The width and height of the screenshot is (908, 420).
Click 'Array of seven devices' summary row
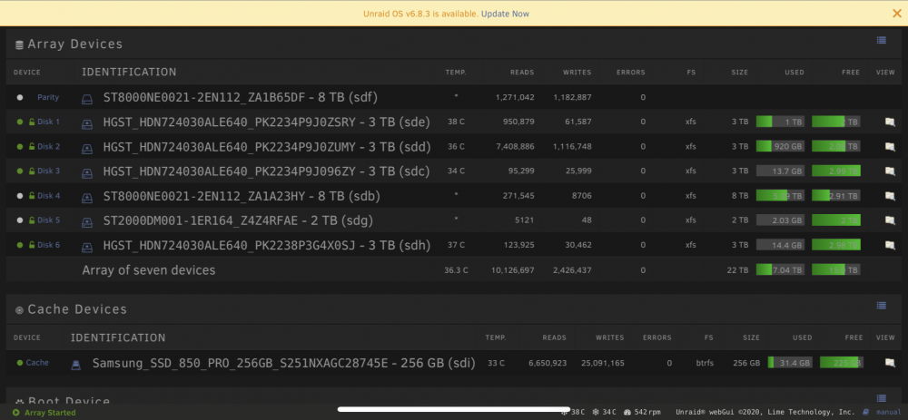click(149, 270)
